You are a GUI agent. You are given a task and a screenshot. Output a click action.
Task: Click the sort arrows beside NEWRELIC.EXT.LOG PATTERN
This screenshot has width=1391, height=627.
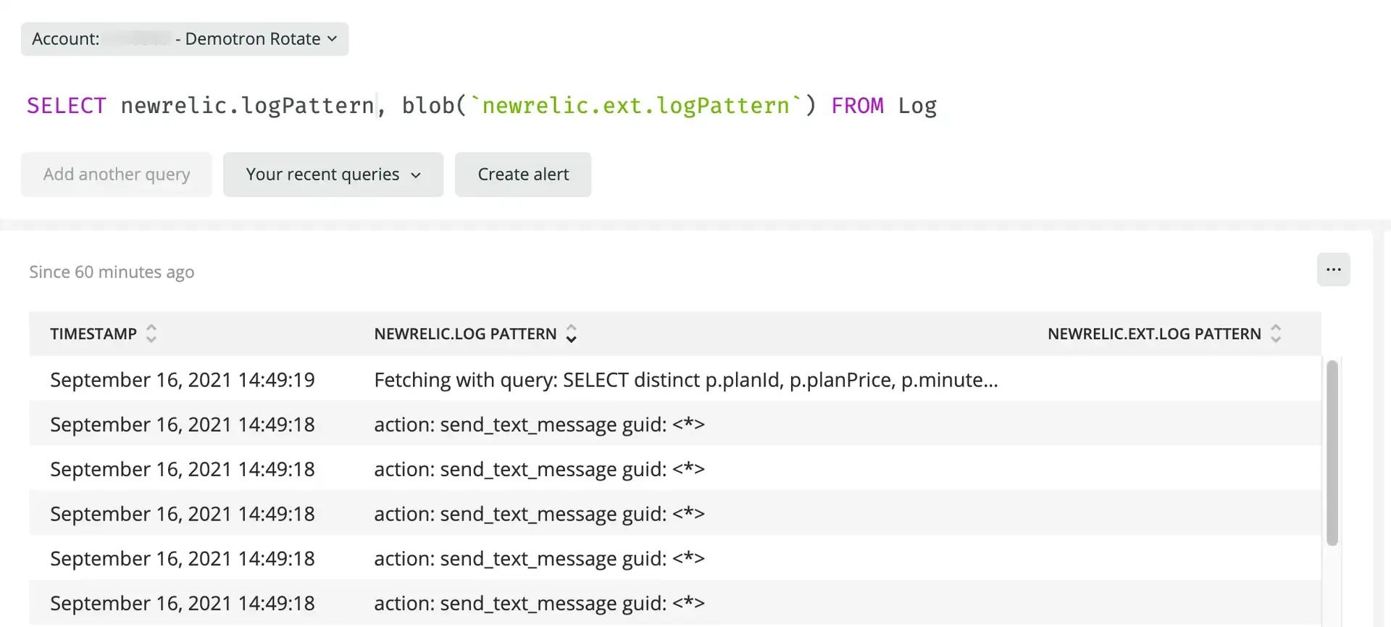(1276, 333)
